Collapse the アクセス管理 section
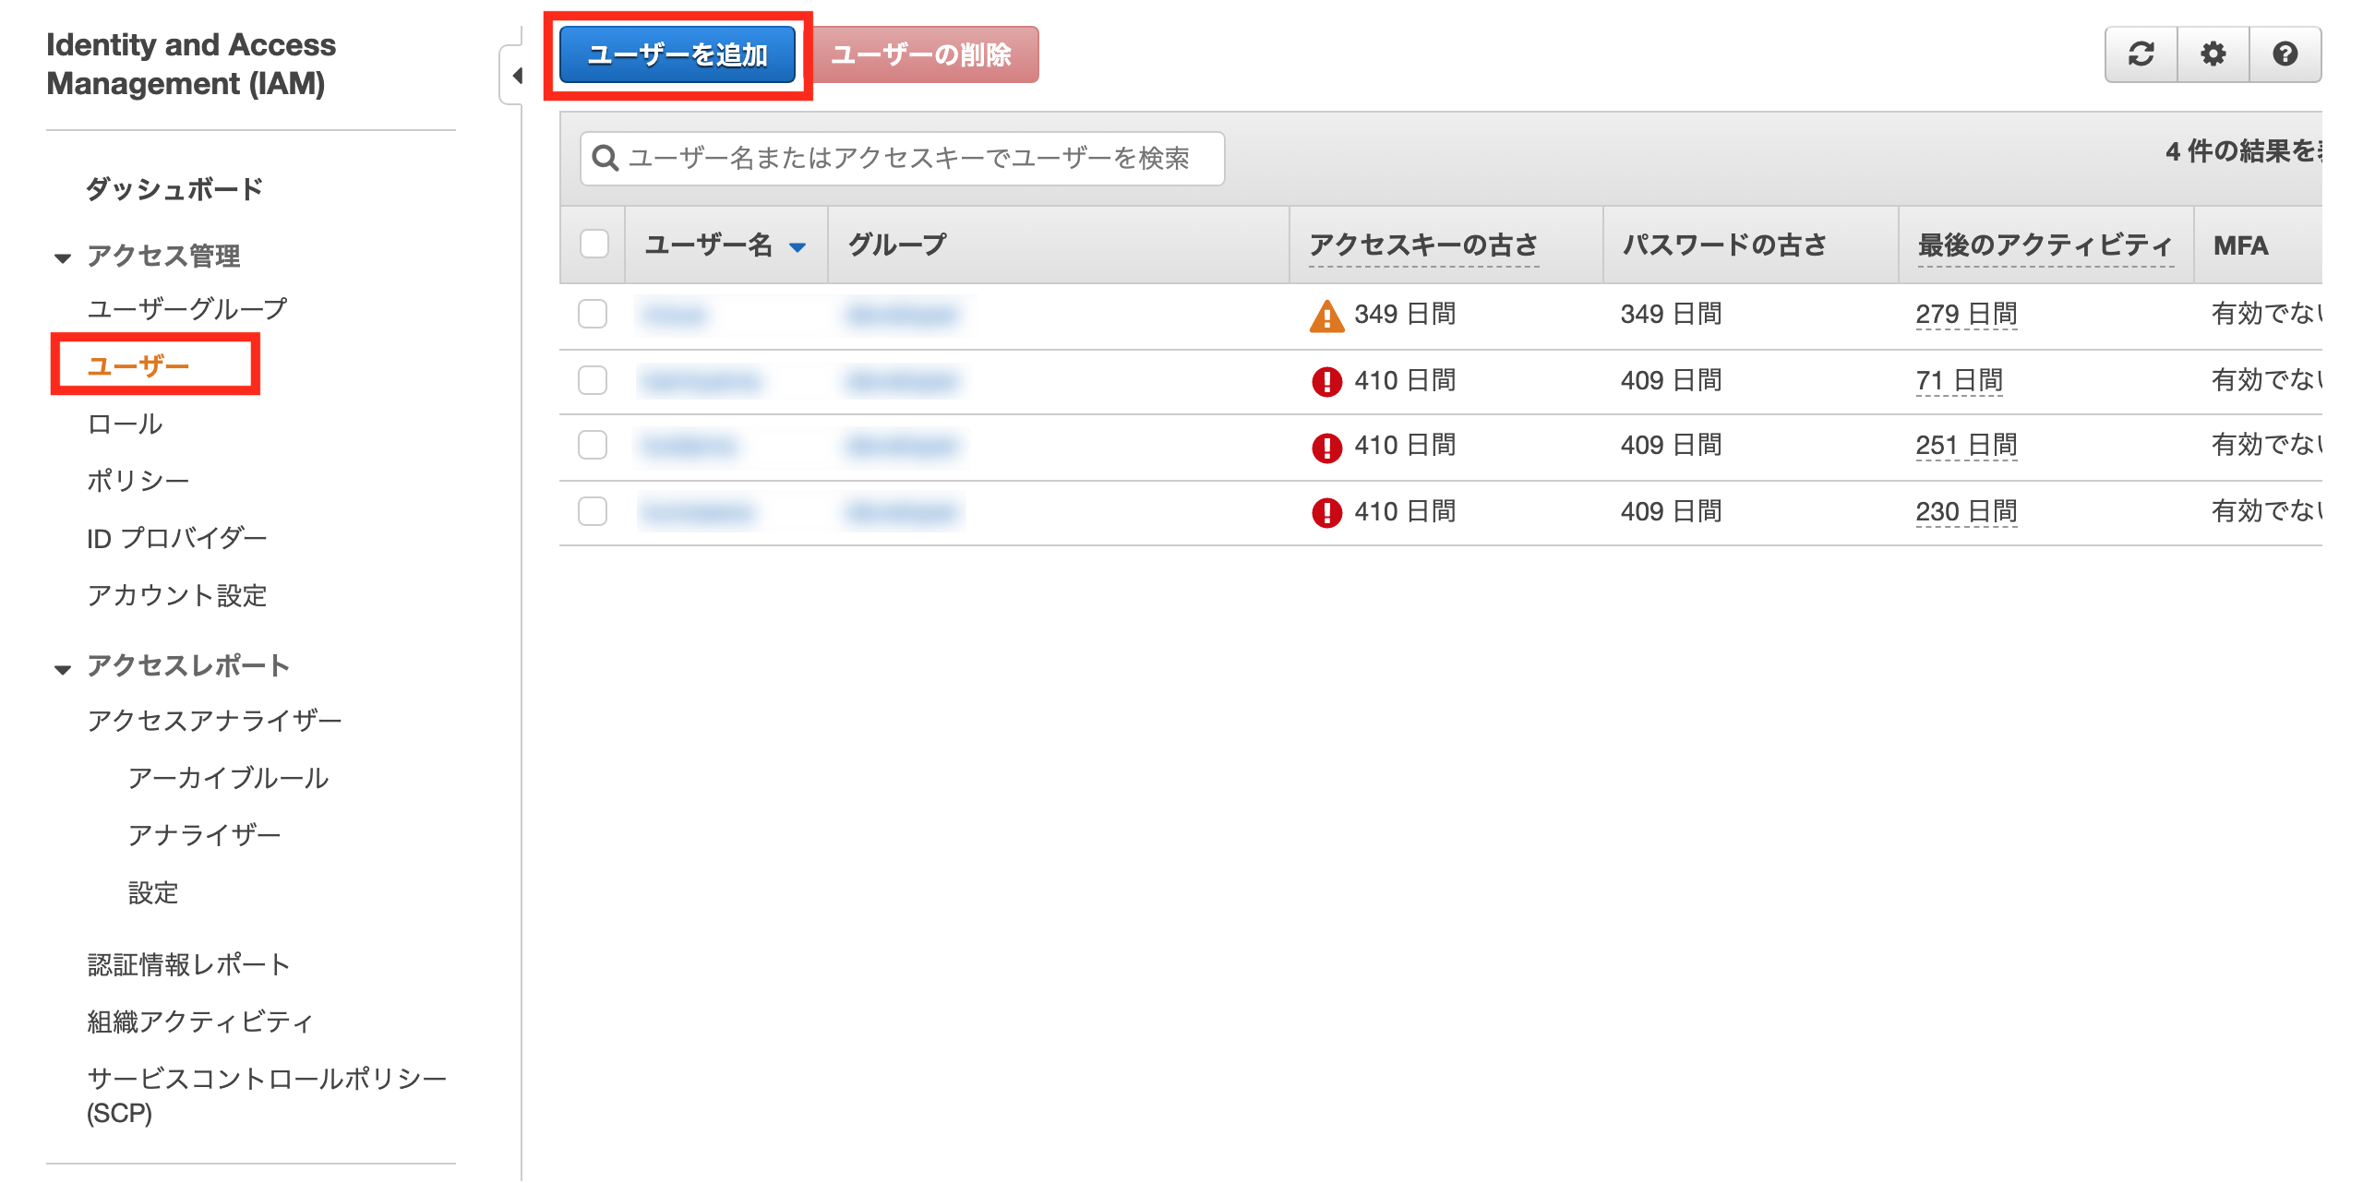2363x1183 pixels. (x=63, y=257)
